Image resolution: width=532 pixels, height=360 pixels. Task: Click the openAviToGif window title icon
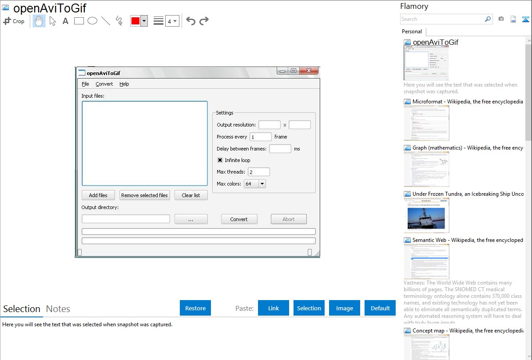pyautogui.click(x=82, y=73)
